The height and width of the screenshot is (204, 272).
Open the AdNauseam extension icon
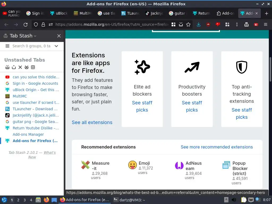(x=179, y=165)
